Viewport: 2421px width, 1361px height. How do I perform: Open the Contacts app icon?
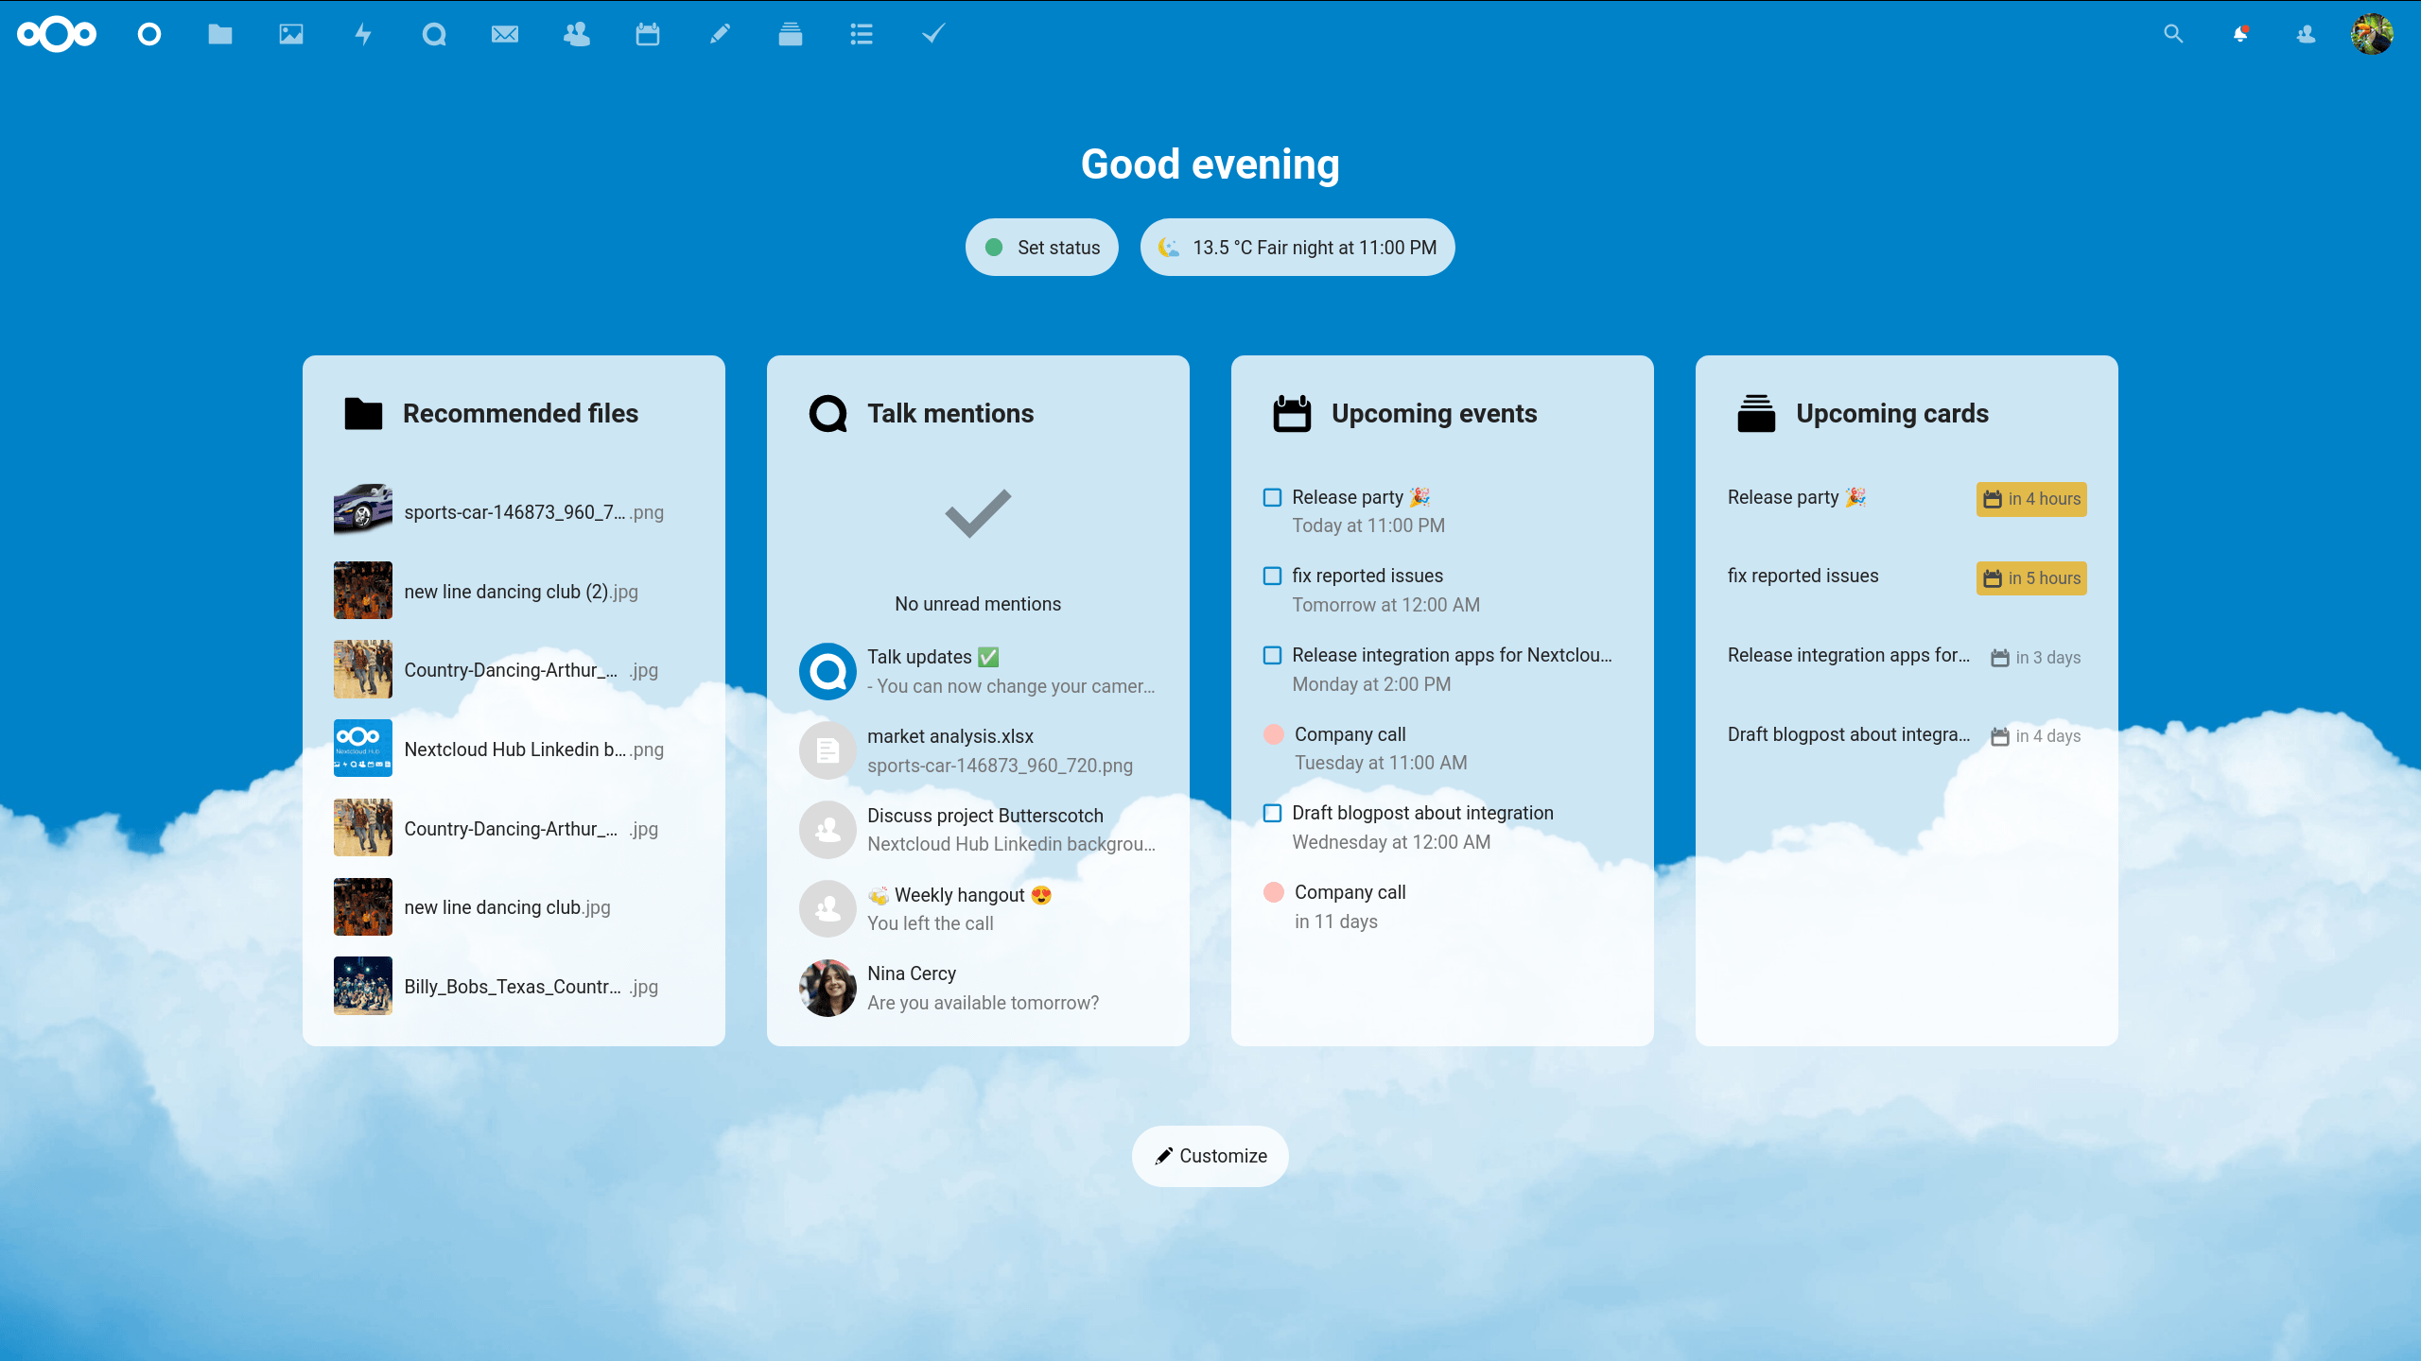click(577, 33)
